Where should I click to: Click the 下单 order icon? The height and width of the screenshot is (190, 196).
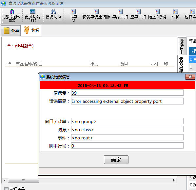click(73, 11)
